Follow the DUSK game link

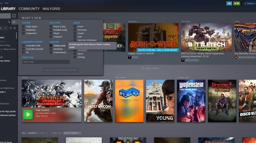pos(135,57)
